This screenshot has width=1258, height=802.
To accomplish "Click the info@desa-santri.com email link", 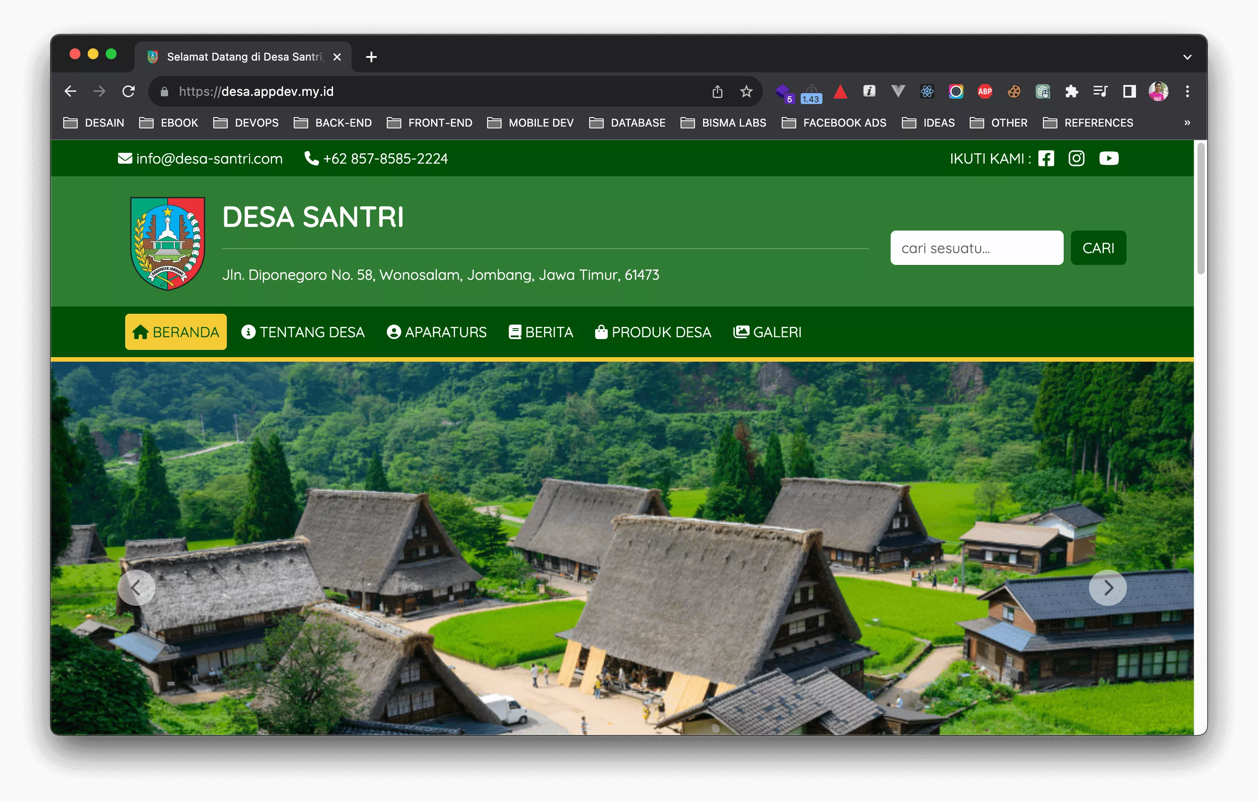I will pos(200,158).
